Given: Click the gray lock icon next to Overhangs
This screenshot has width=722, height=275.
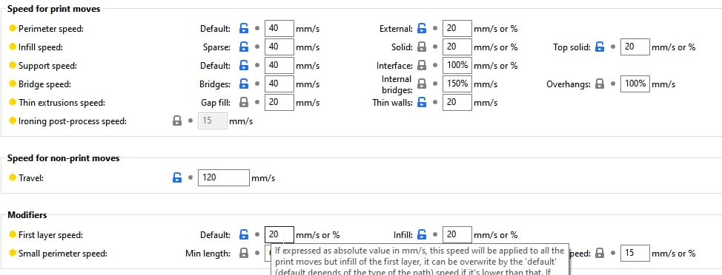Looking at the screenshot, I should 600,84.
